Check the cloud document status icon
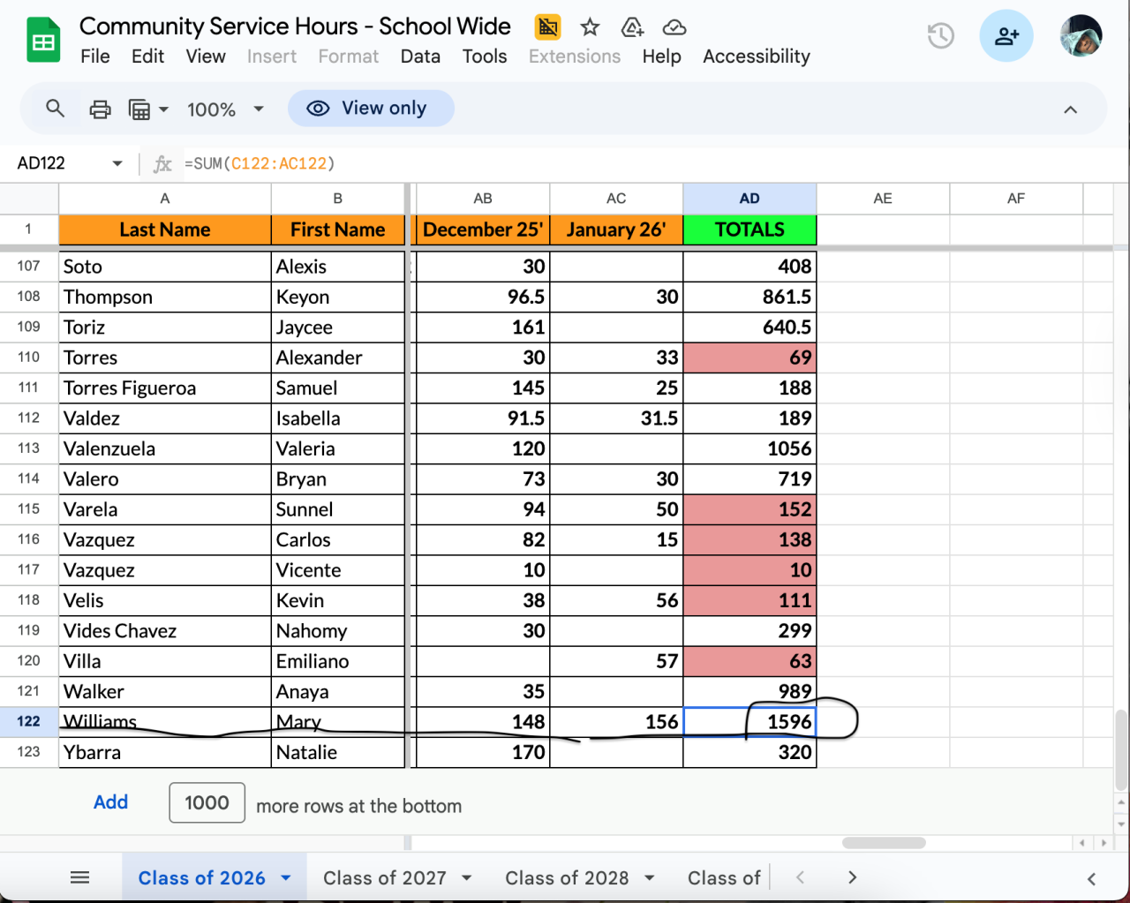 pos(674,27)
